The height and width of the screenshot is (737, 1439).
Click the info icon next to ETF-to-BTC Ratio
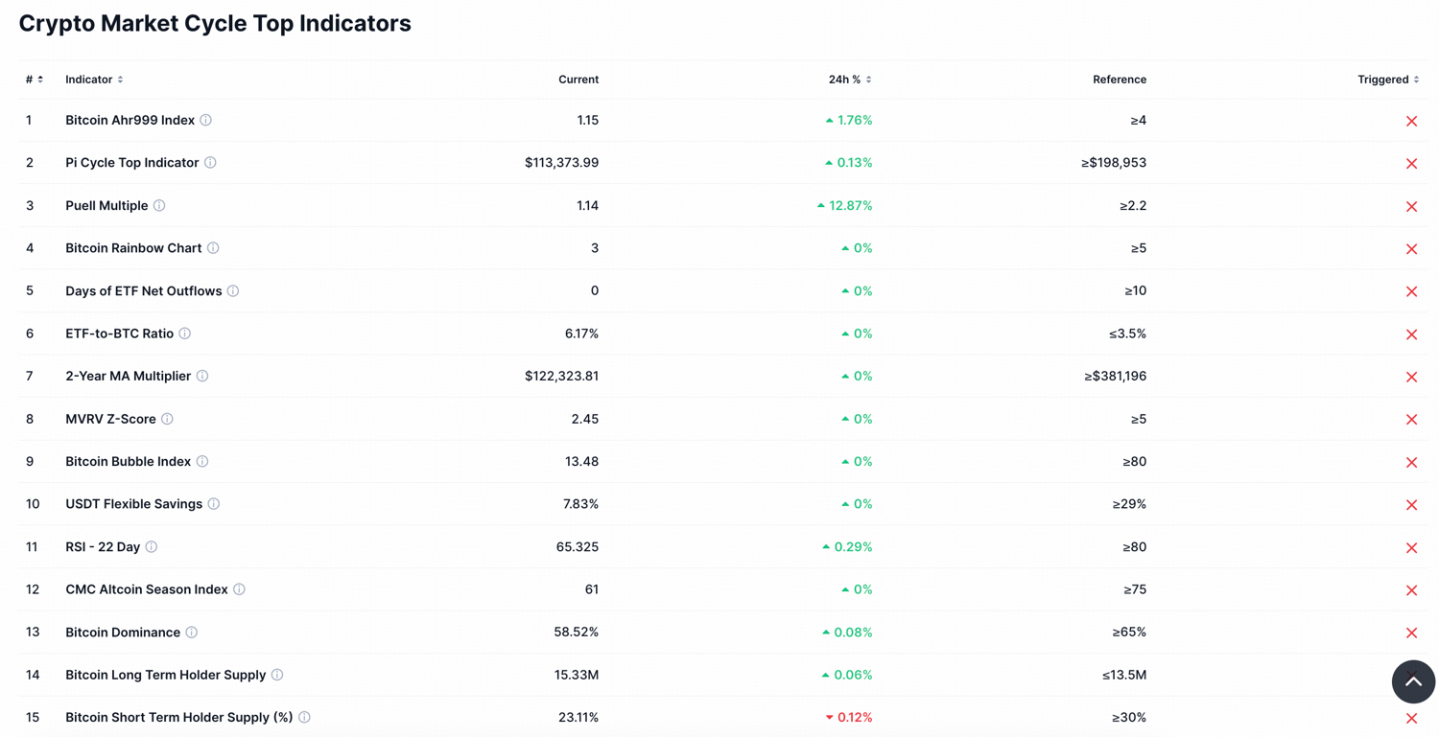[184, 334]
